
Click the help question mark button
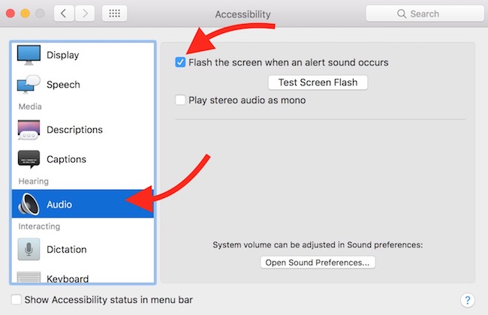[467, 300]
